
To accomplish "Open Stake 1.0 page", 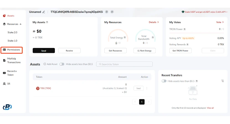I will tap(12, 41).
